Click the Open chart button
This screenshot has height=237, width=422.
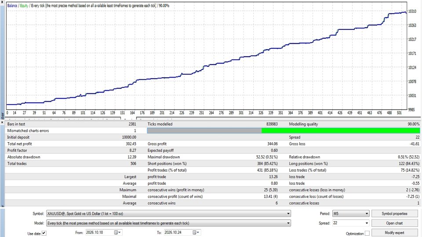click(x=394, y=223)
